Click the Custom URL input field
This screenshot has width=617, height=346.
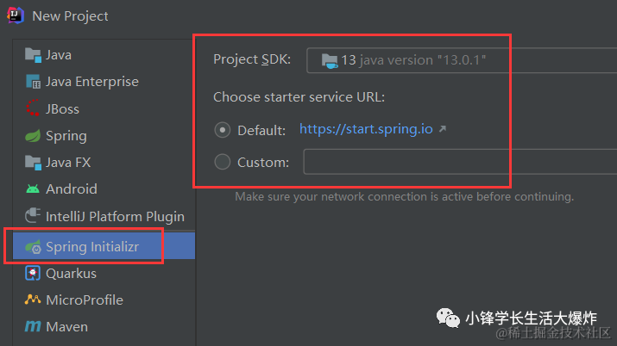point(460,161)
